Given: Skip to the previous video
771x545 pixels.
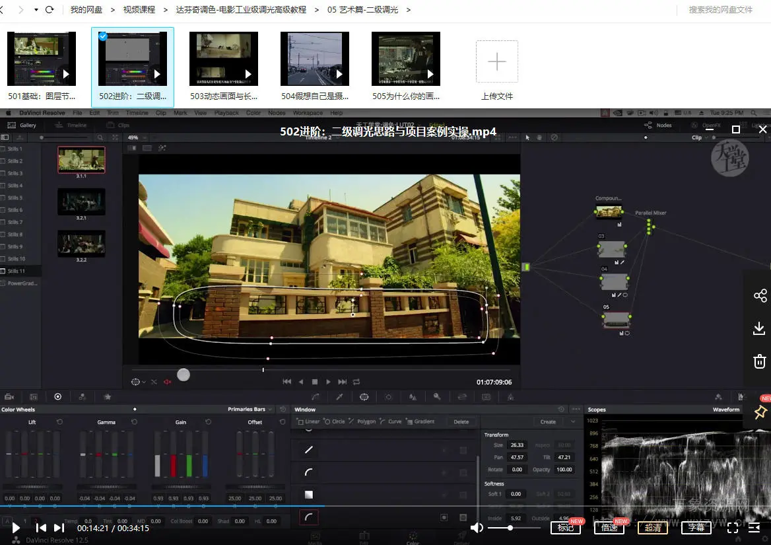Looking at the screenshot, I should [x=41, y=527].
